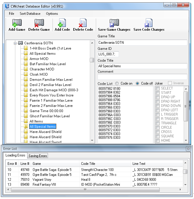Click the code tree scroll down arrow
This screenshot has height=199, width=194.
pyautogui.click(x=92, y=140)
